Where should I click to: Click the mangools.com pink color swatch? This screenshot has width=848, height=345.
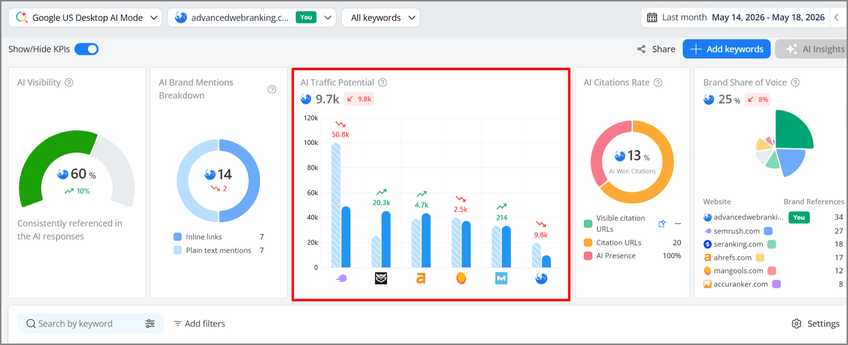pos(772,271)
